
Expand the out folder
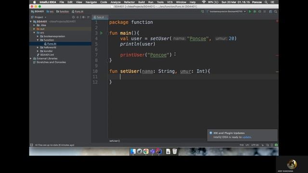click(34, 29)
